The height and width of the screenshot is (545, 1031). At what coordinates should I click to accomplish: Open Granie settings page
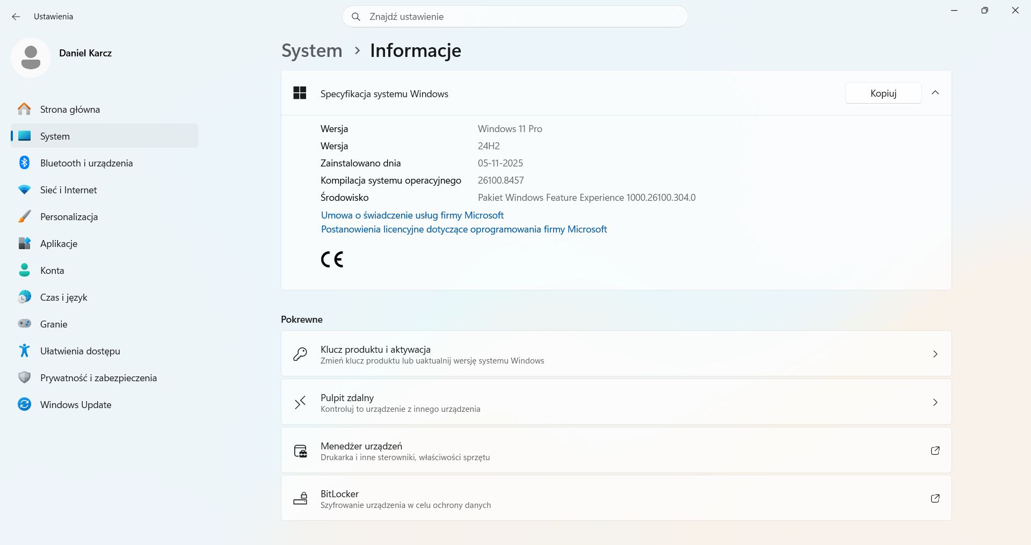click(x=104, y=324)
